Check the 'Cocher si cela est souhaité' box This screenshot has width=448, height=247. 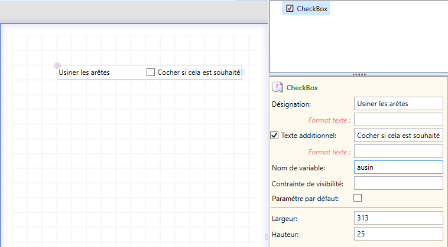(x=151, y=73)
